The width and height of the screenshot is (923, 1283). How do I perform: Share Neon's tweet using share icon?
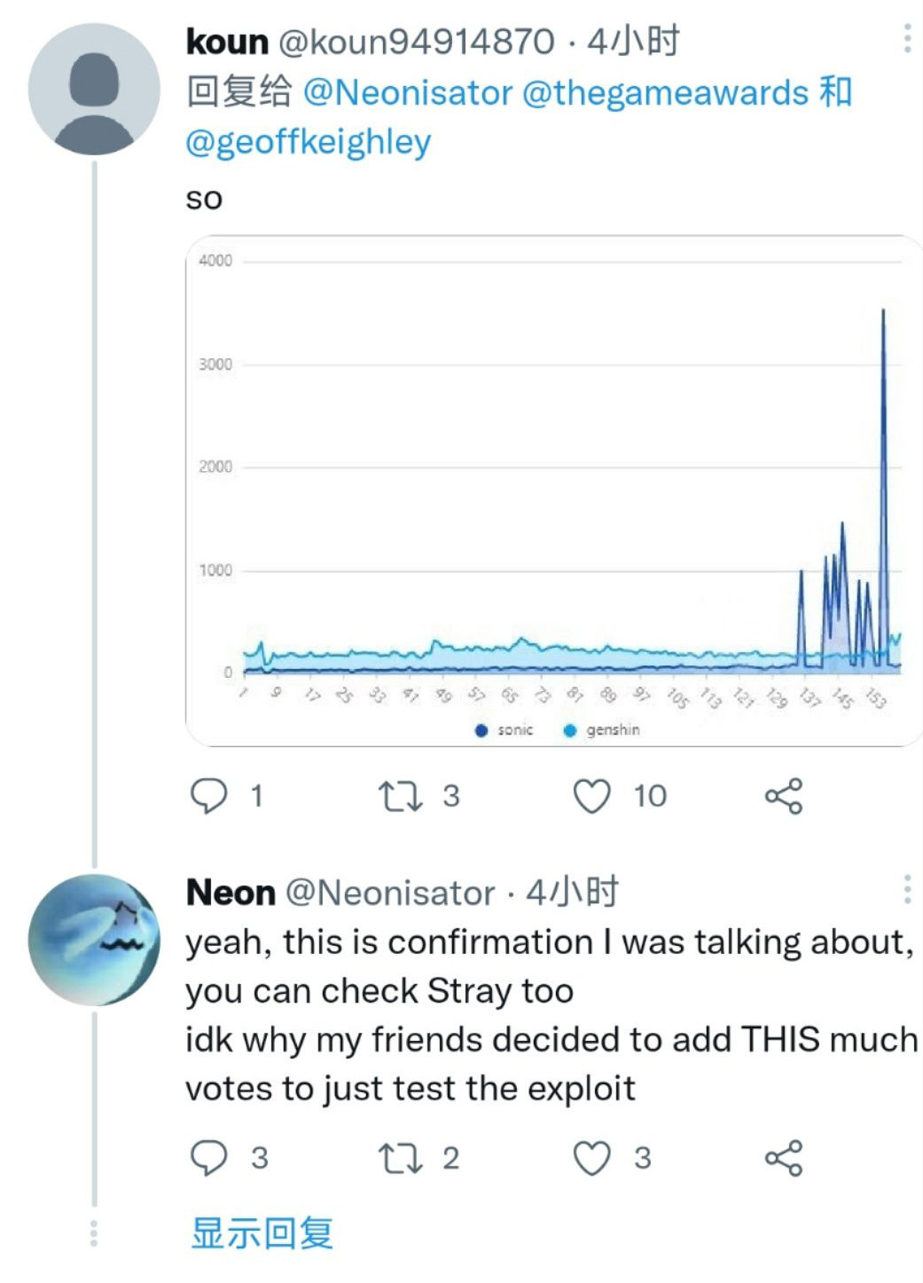(784, 1158)
